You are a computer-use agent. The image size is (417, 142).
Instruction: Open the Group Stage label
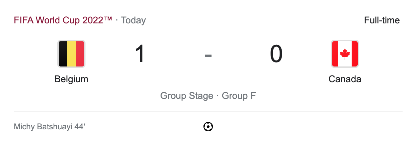(x=187, y=96)
